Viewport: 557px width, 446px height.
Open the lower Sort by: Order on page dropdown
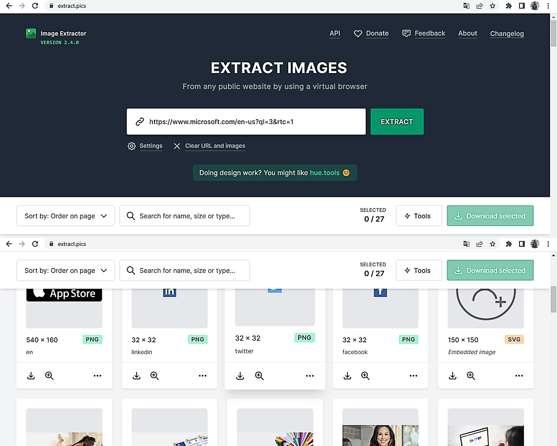pyautogui.click(x=65, y=270)
